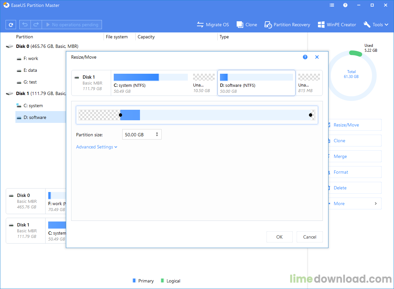This screenshot has height=289, width=394.
Task: Open the Clone tool in top toolbar
Action: point(247,25)
